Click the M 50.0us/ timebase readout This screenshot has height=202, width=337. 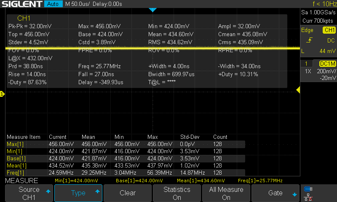78,4
